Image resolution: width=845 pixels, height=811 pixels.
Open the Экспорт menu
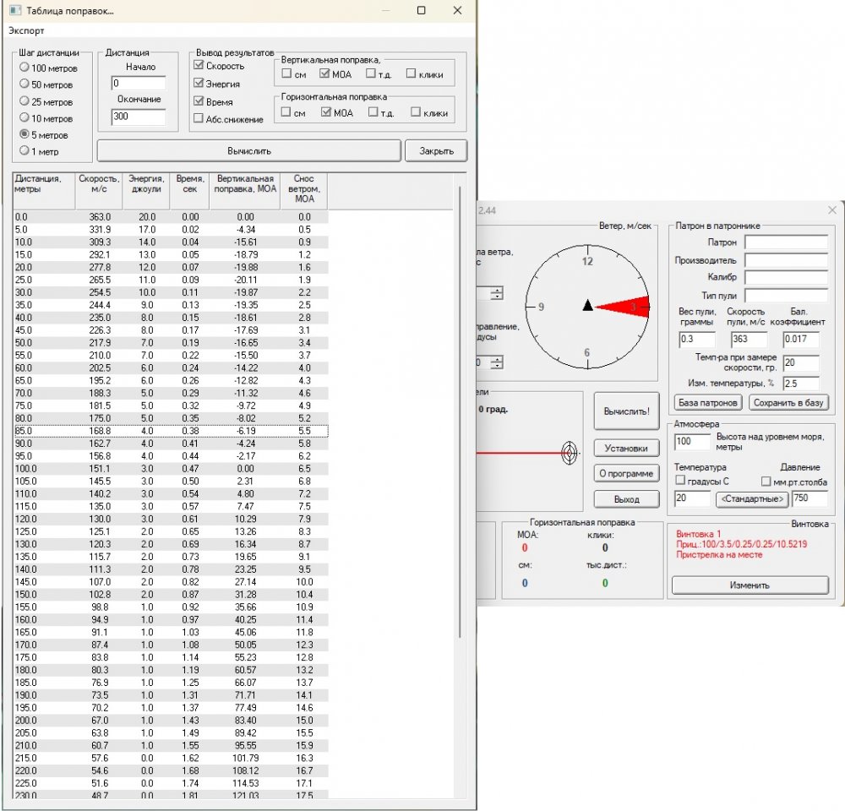pyautogui.click(x=26, y=30)
